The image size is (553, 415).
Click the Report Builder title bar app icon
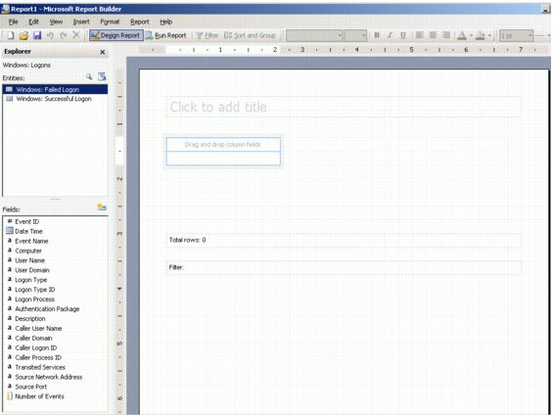click(5, 9)
